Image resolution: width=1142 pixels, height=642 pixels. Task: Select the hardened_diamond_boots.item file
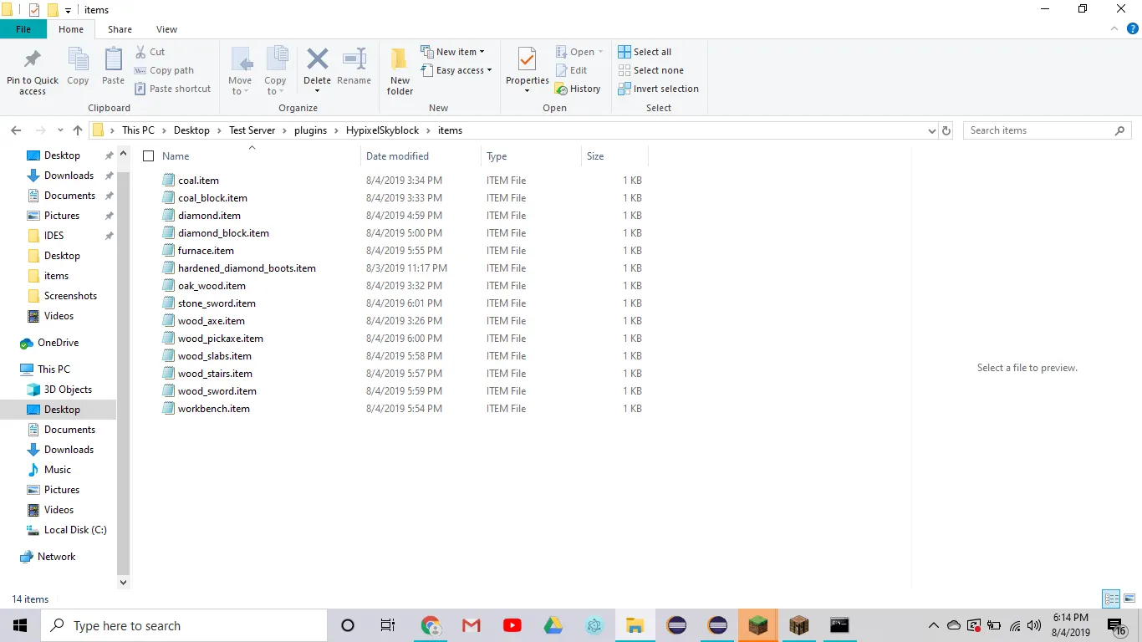247,268
